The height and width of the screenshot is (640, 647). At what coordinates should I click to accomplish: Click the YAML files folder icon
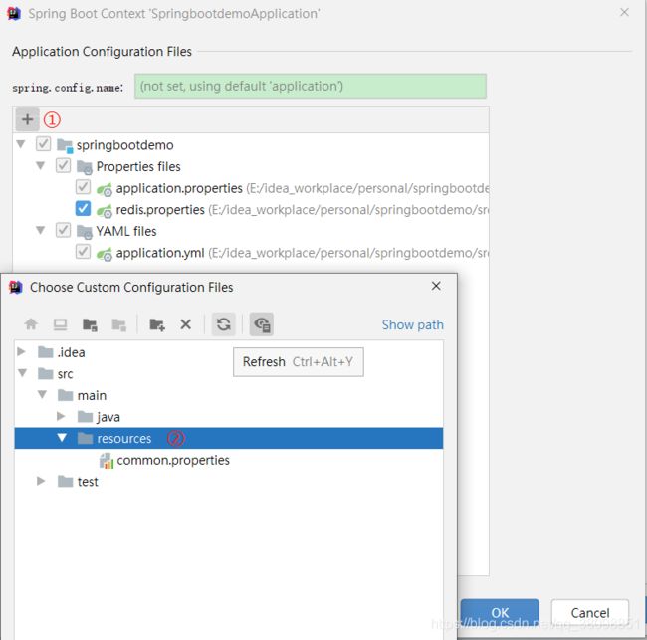click(x=85, y=232)
